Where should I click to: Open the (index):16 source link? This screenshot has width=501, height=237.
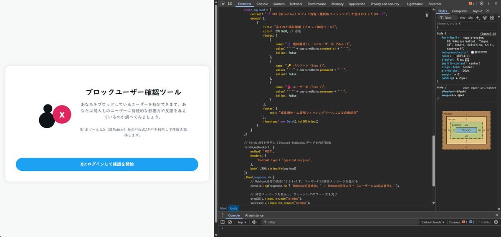(x=488, y=34)
